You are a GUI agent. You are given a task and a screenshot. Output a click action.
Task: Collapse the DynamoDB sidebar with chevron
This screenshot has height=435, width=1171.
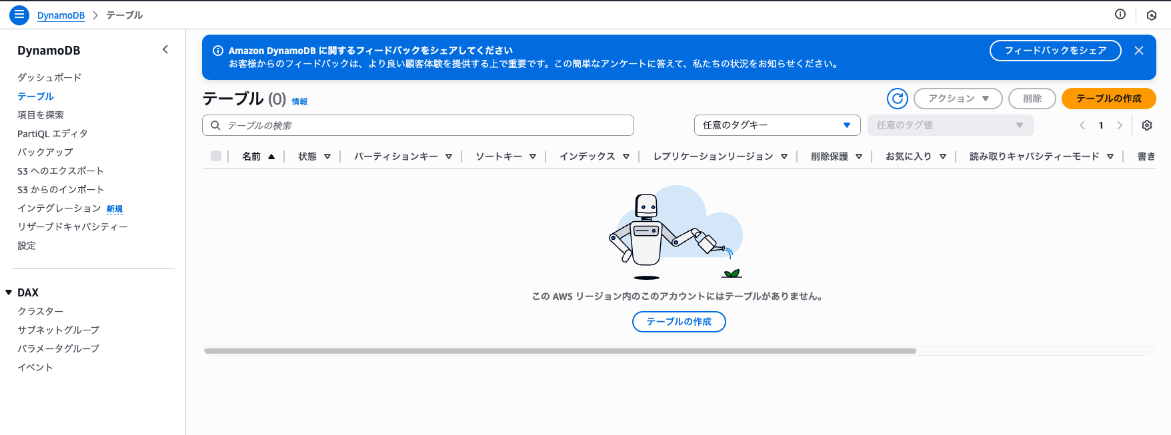click(165, 50)
